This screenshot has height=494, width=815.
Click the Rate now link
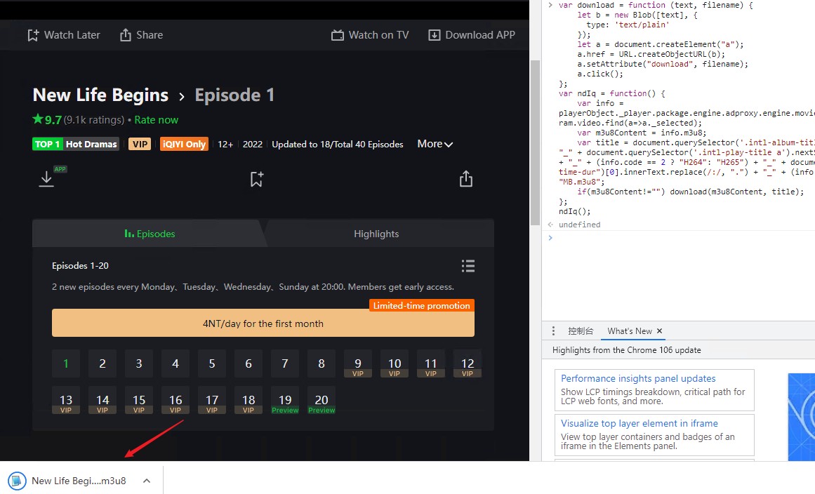pyautogui.click(x=156, y=120)
